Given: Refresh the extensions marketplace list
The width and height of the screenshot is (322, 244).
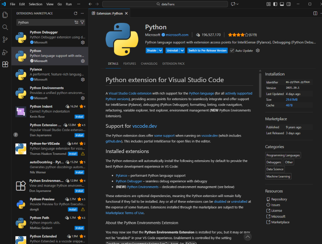Looking at the screenshot, I should [x=75, y=13].
